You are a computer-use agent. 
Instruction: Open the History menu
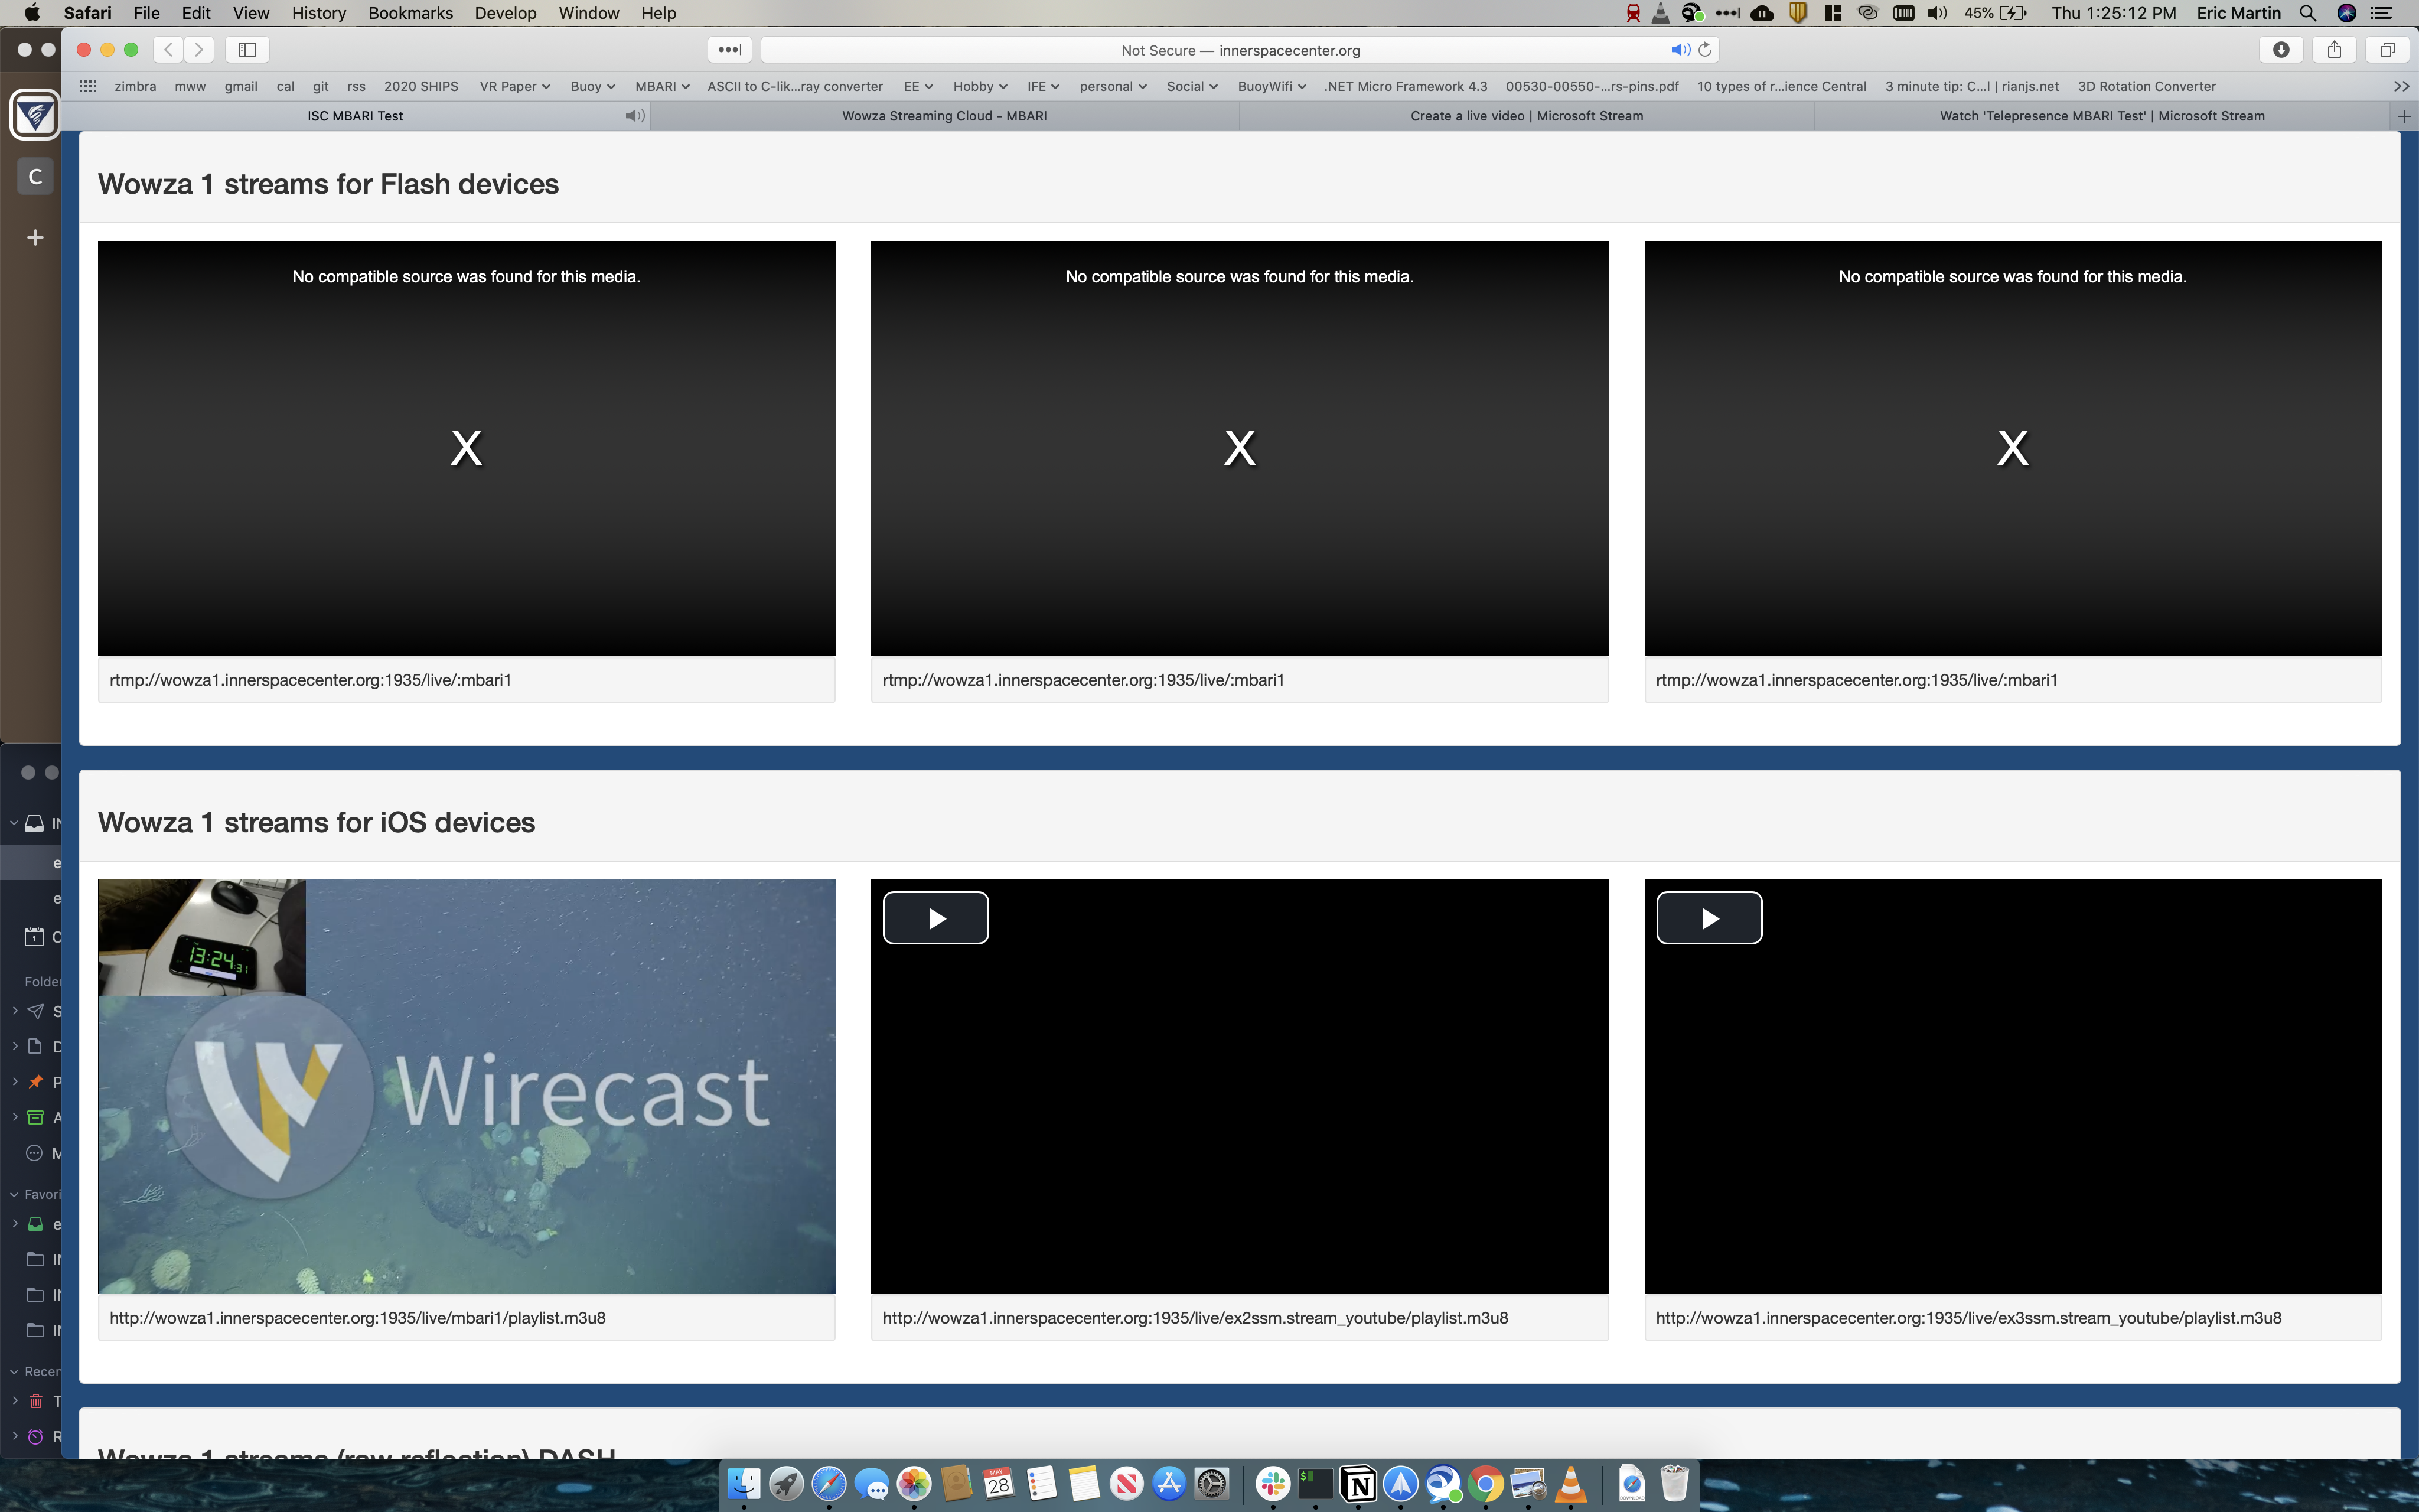tap(319, 13)
